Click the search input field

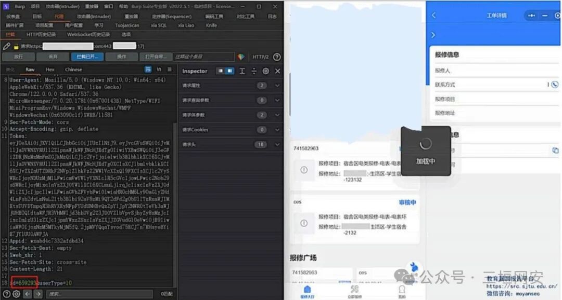point(99,294)
